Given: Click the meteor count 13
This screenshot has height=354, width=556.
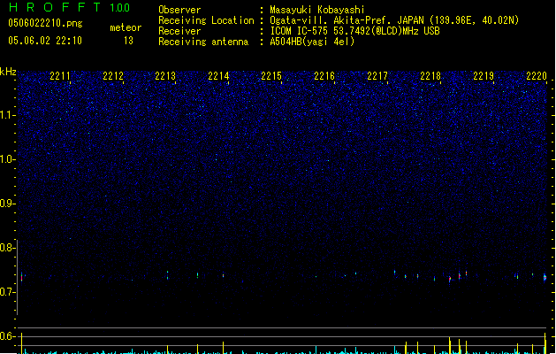Looking at the screenshot, I should (x=128, y=41).
